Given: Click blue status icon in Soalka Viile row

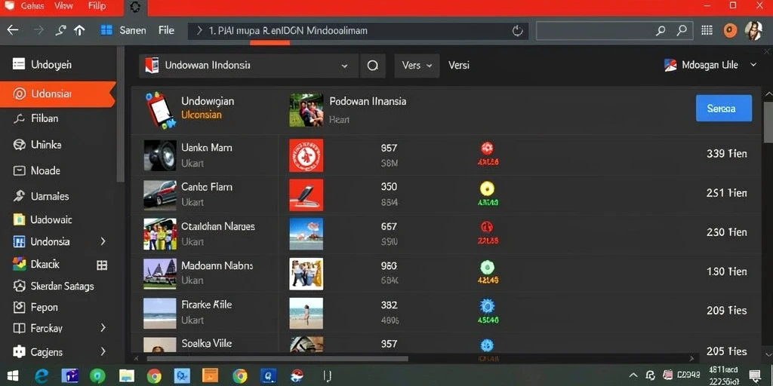Looking at the screenshot, I should click(487, 345).
